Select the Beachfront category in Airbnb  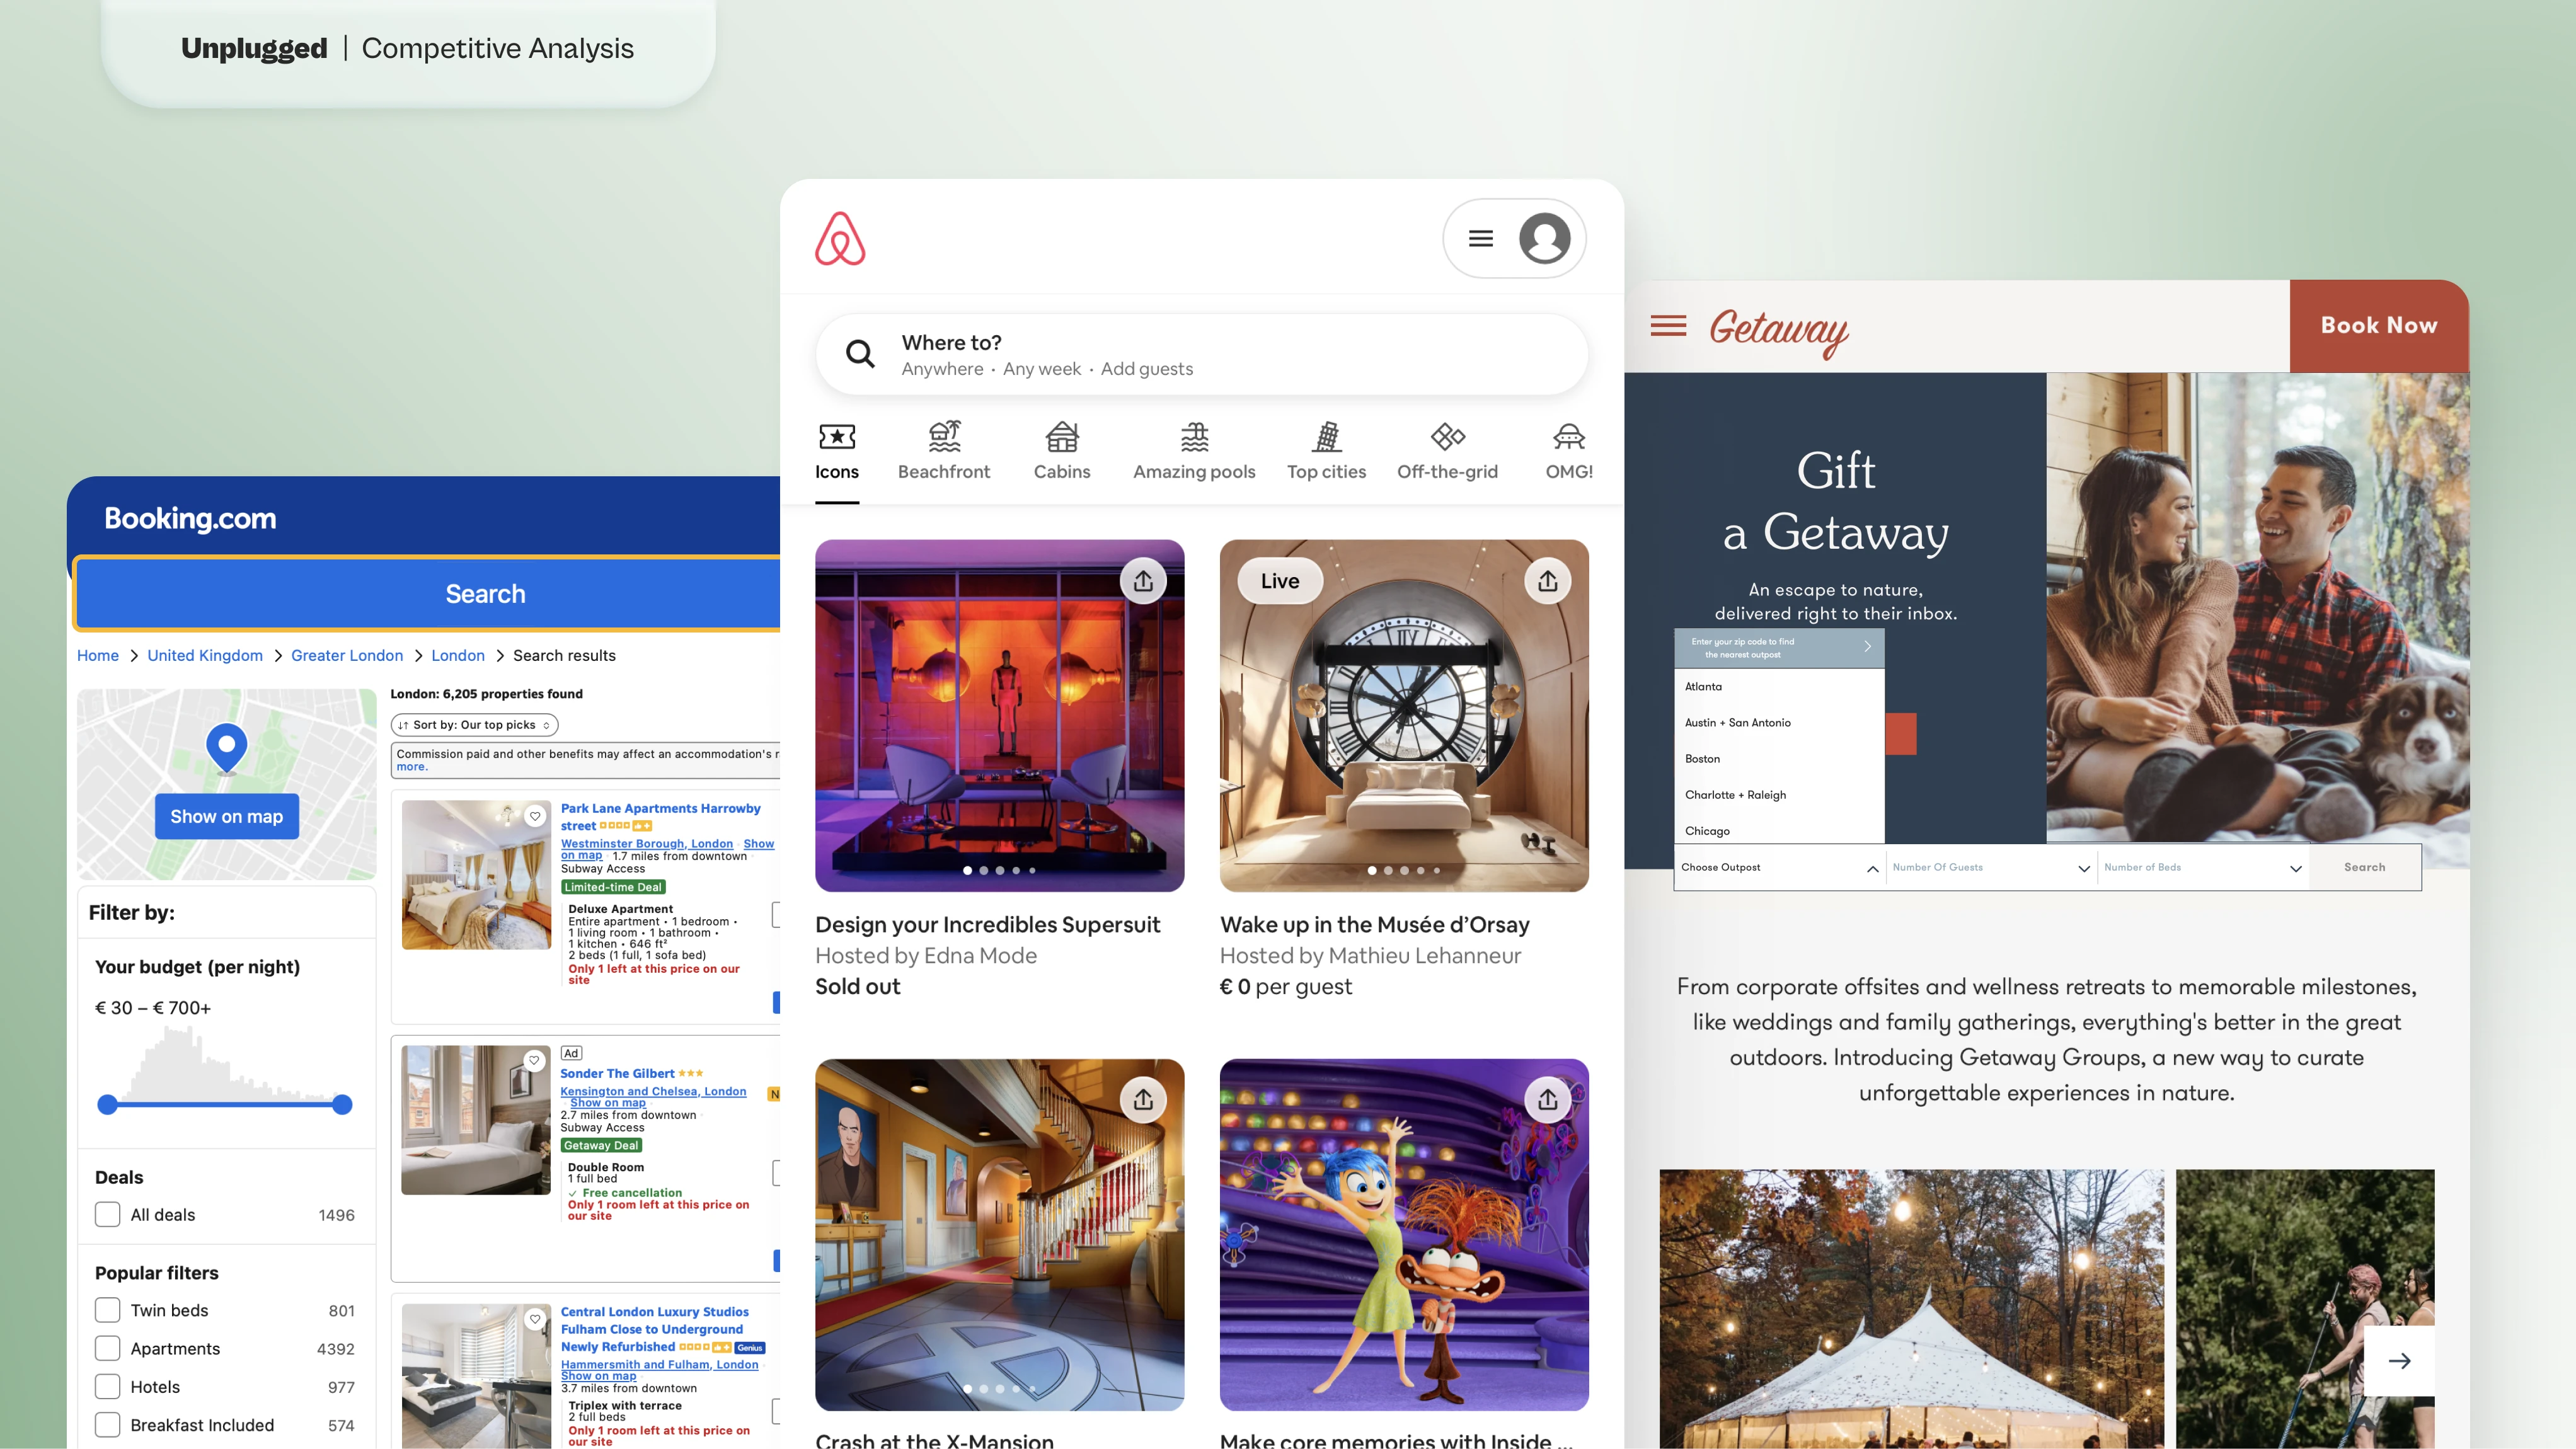(943, 451)
